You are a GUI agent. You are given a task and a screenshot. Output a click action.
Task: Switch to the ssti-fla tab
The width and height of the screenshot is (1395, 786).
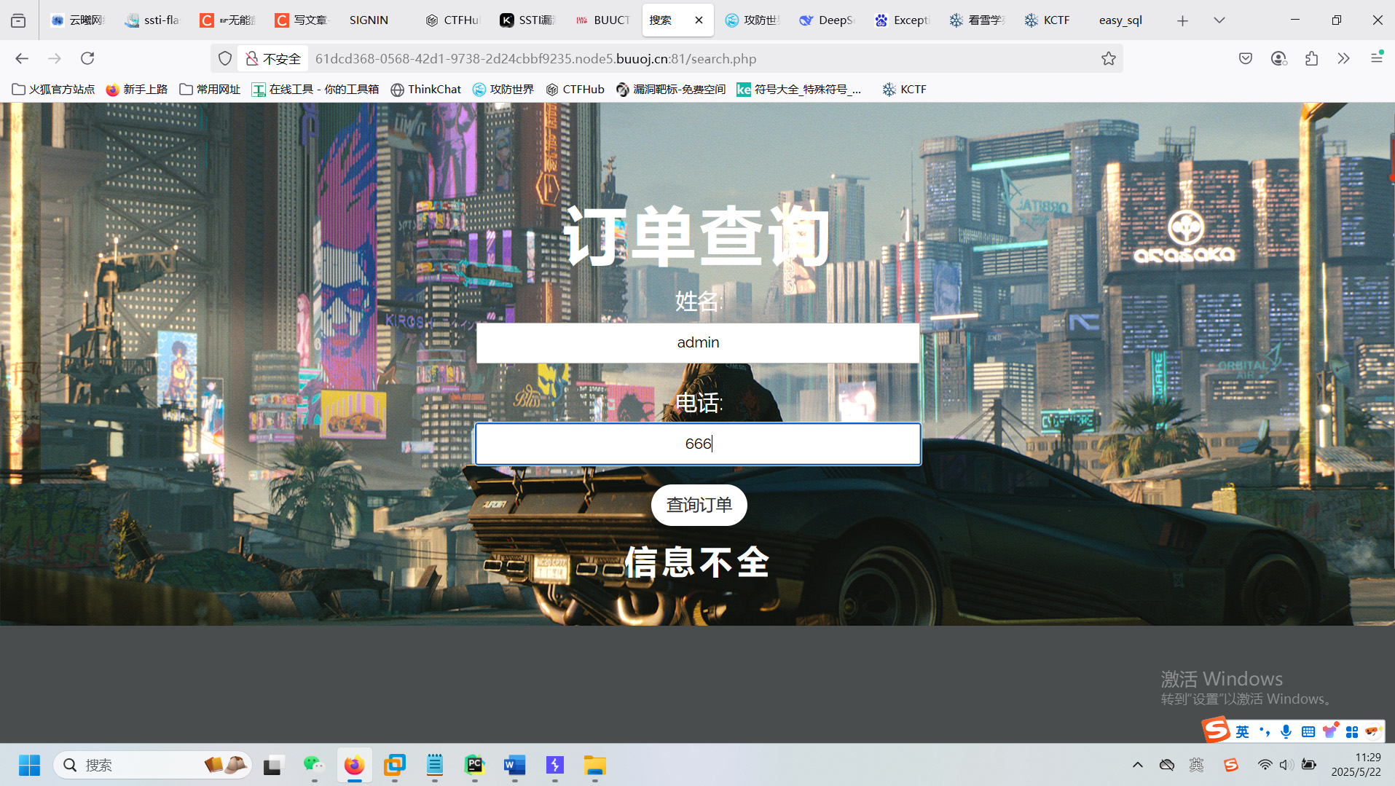click(152, 20)
